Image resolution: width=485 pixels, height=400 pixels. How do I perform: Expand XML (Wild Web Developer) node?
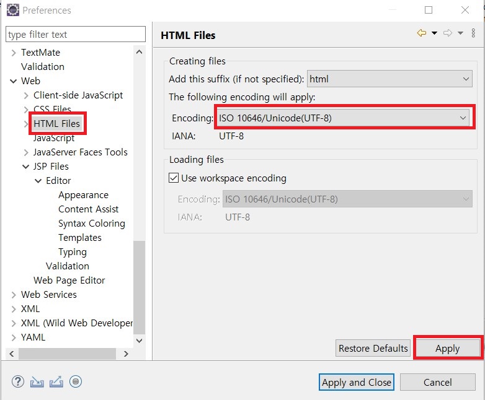point(13,323)
